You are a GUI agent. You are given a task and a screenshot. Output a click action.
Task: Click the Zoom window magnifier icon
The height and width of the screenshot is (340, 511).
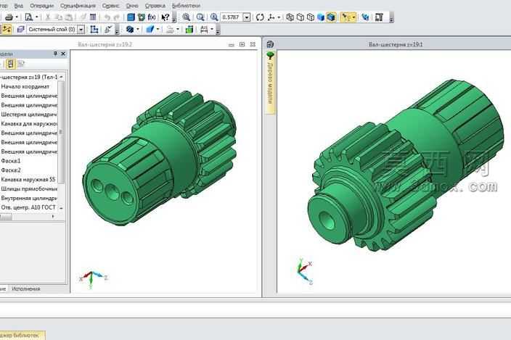tap(186, 17)
